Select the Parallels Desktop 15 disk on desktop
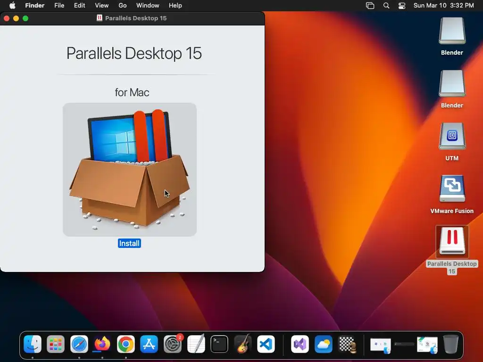 pyautogui.click(x=452, y=242)
